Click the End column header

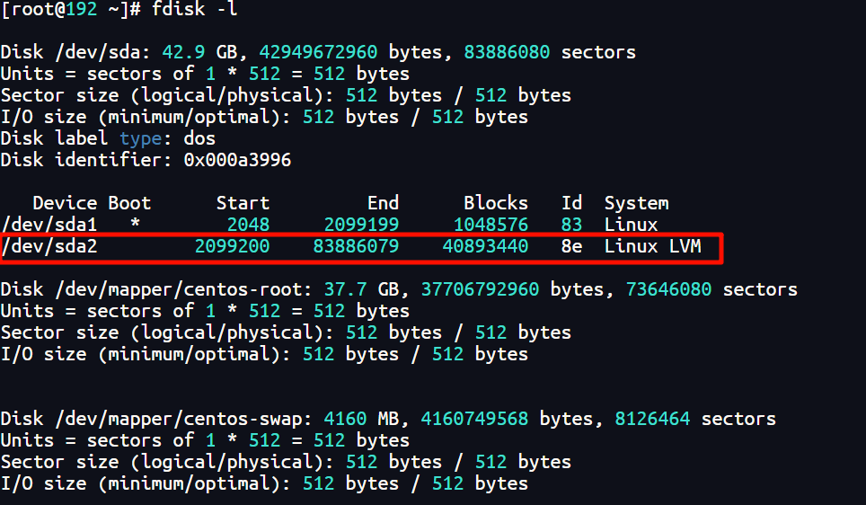coord(383,203)
